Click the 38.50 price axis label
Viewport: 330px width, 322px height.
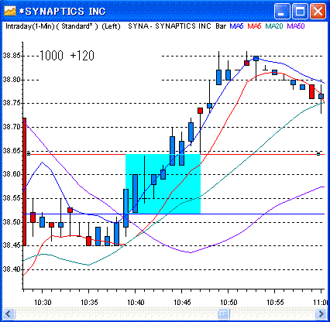point(12,222)
